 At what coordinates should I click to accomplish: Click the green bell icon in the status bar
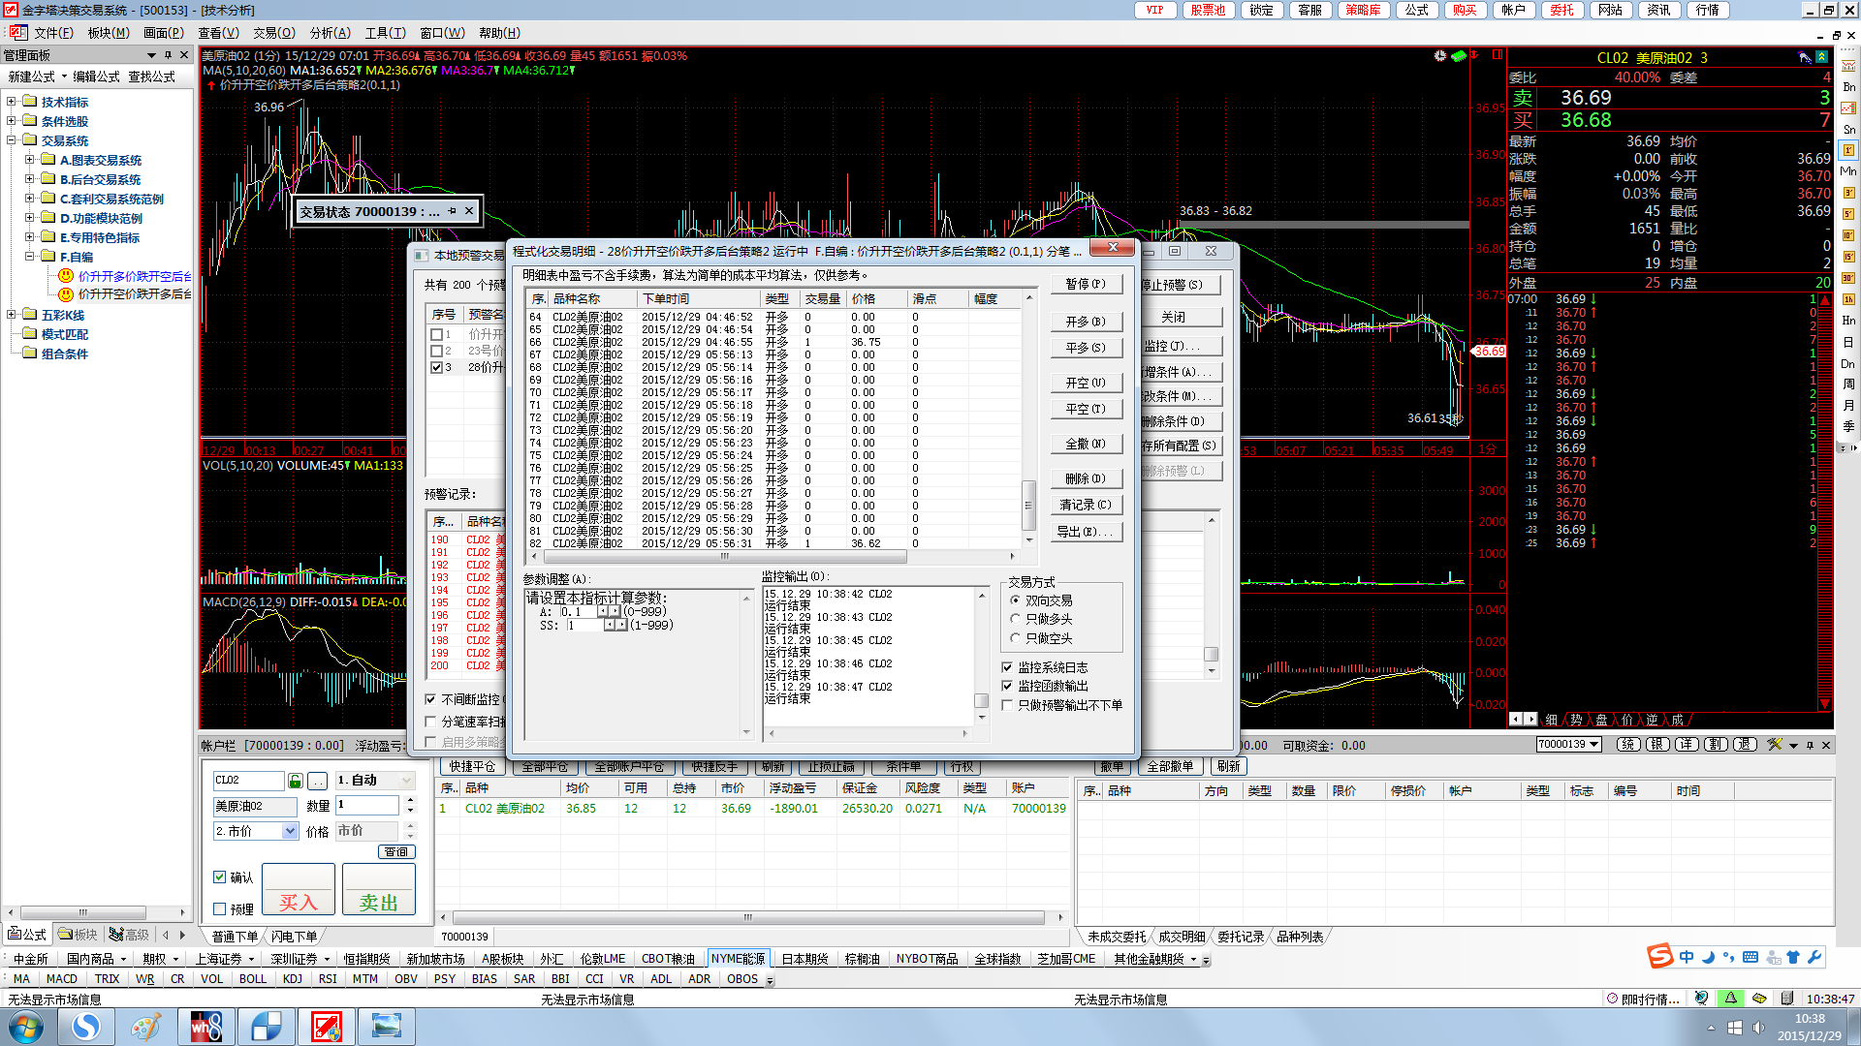[1731, 999]
